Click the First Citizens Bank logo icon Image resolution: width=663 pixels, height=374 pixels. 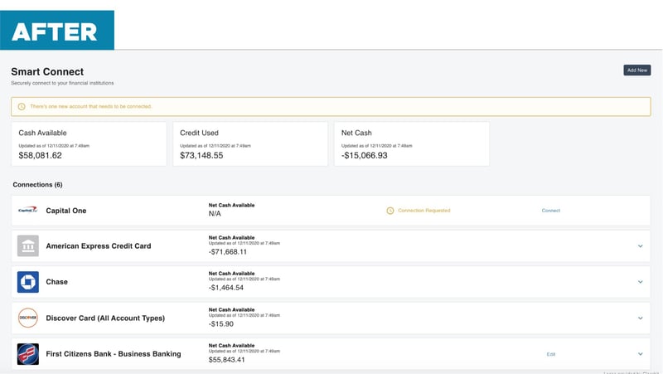(28, 354)
